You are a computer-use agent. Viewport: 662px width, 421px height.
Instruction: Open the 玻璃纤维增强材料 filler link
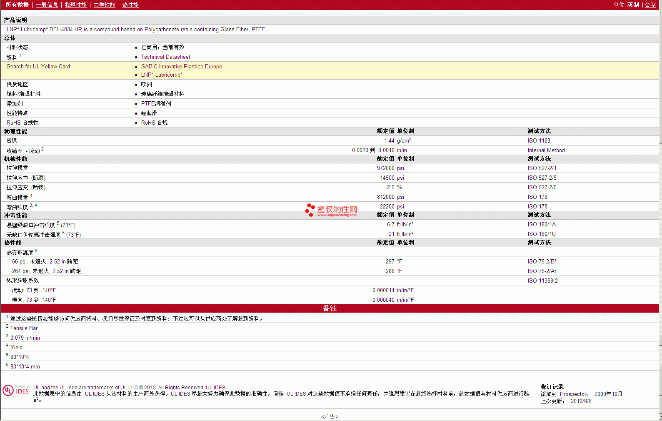pyautogui.click(x=162, y=94)
